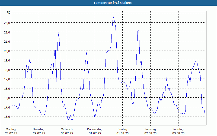Click the Mittwoch day label

coord(67,129)
